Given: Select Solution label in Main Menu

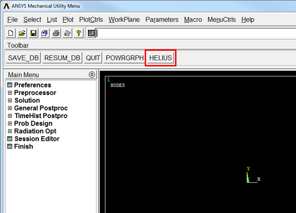Looking at the screenshot, I should (x=27, y=101).
